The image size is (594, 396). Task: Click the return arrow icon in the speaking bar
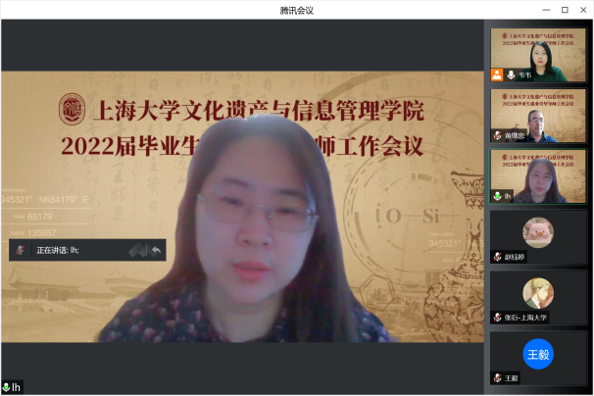pyautogui.click(x=156, y=250)
